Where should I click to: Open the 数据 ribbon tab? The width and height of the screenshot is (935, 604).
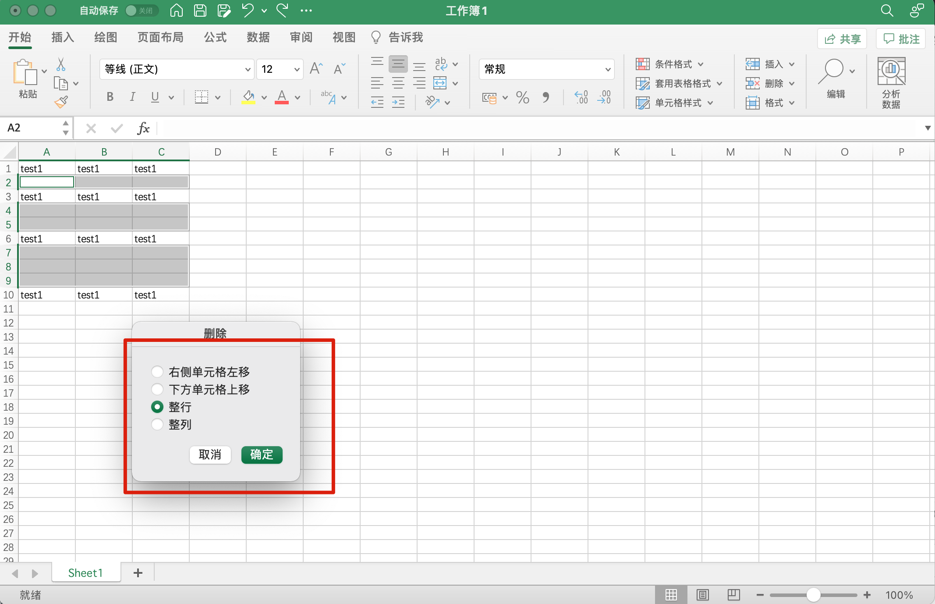259,37
